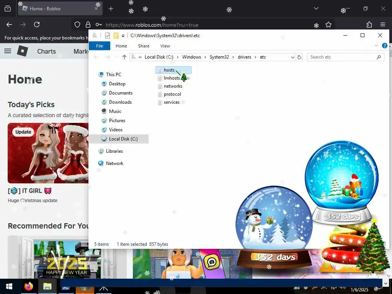
Task: Open Firefox extensions puzzle icon
Action: pyautogui.click(x=369, y=24)
